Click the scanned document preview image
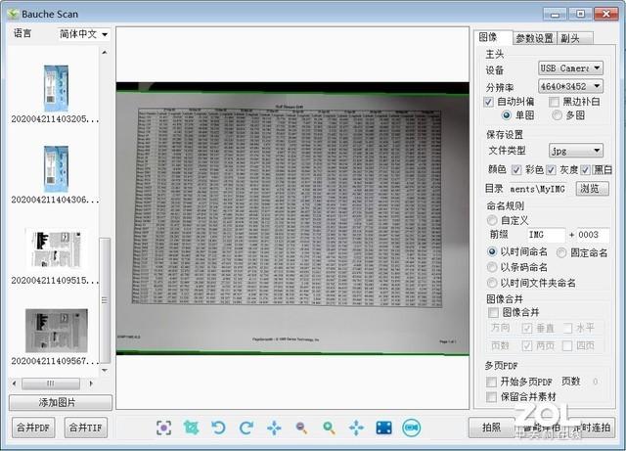The image size is (626, 451). click(292, 218)
